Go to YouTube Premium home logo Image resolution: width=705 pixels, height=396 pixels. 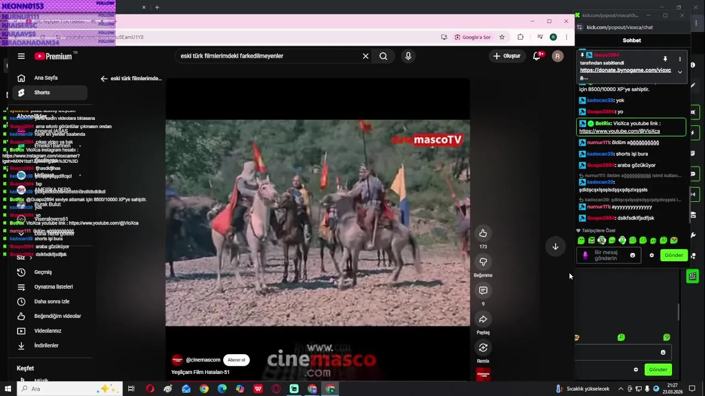(x=53, y=56)
